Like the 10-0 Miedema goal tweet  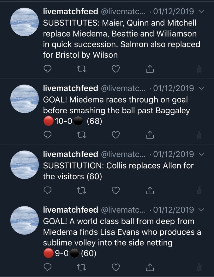tap(116, 135)
